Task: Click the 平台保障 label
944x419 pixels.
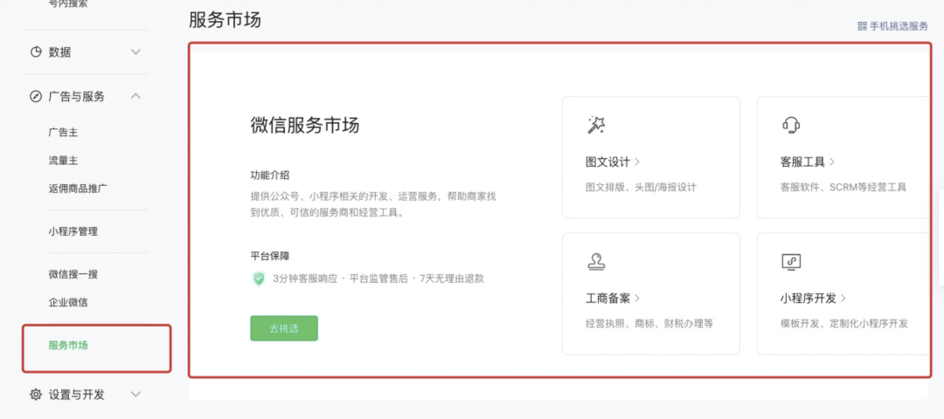Action: 270,256
